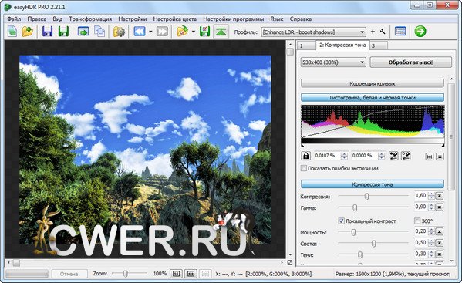Click the green tone mapping toolbar icon
The width and height of the screenshot is (462, 283).
(221, 32)
